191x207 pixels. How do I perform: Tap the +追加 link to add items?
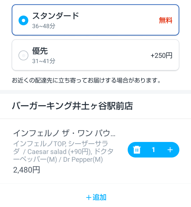tap(96, 197)
